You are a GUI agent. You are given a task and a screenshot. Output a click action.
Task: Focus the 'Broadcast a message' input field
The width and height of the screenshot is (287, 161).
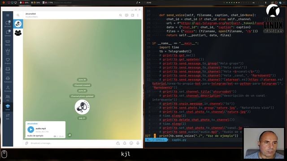(x=72, y=143)
